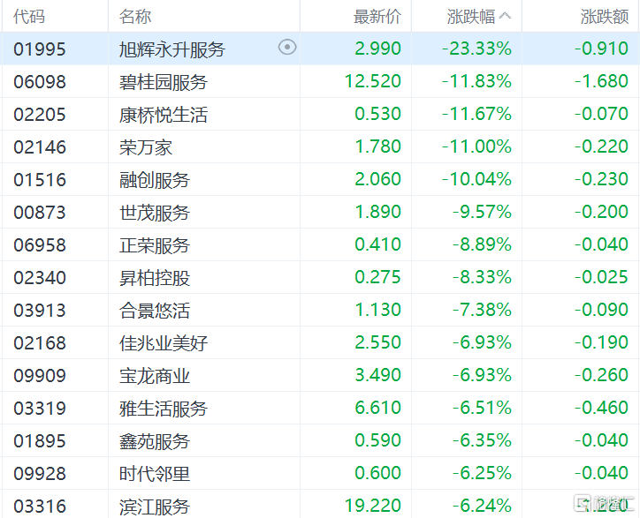Click the -10.04% change value
Image resolution: width=640 pixels, height=518 pixels.
(476, 179)
